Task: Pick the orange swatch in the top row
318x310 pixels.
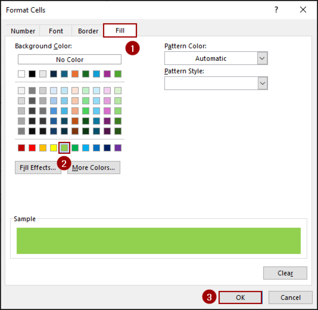Action: pyautogui.click(x=75, y=74)
